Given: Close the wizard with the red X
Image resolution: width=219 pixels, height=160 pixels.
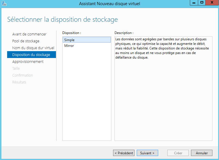Looking at the screenshot, I should tap(212, 2).
